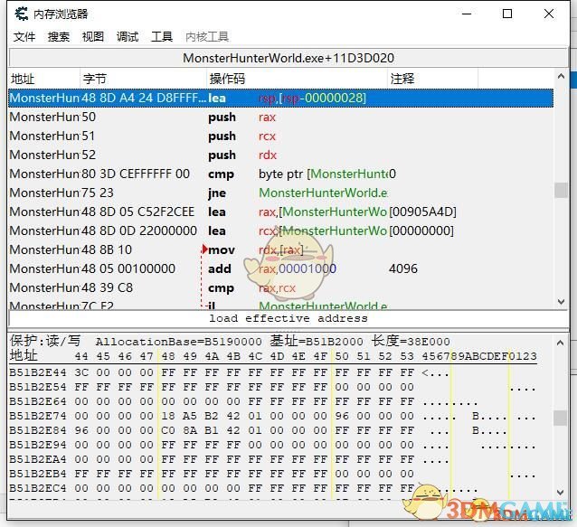Click the 保护:读/写 hex view header text
Screen dimensions: 577x527
click(x=45, y=341)
